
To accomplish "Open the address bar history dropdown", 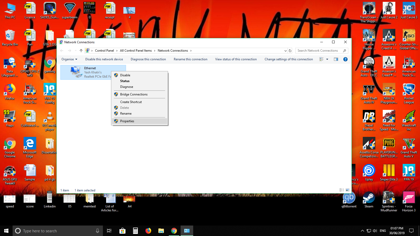I will coord(285,50).
